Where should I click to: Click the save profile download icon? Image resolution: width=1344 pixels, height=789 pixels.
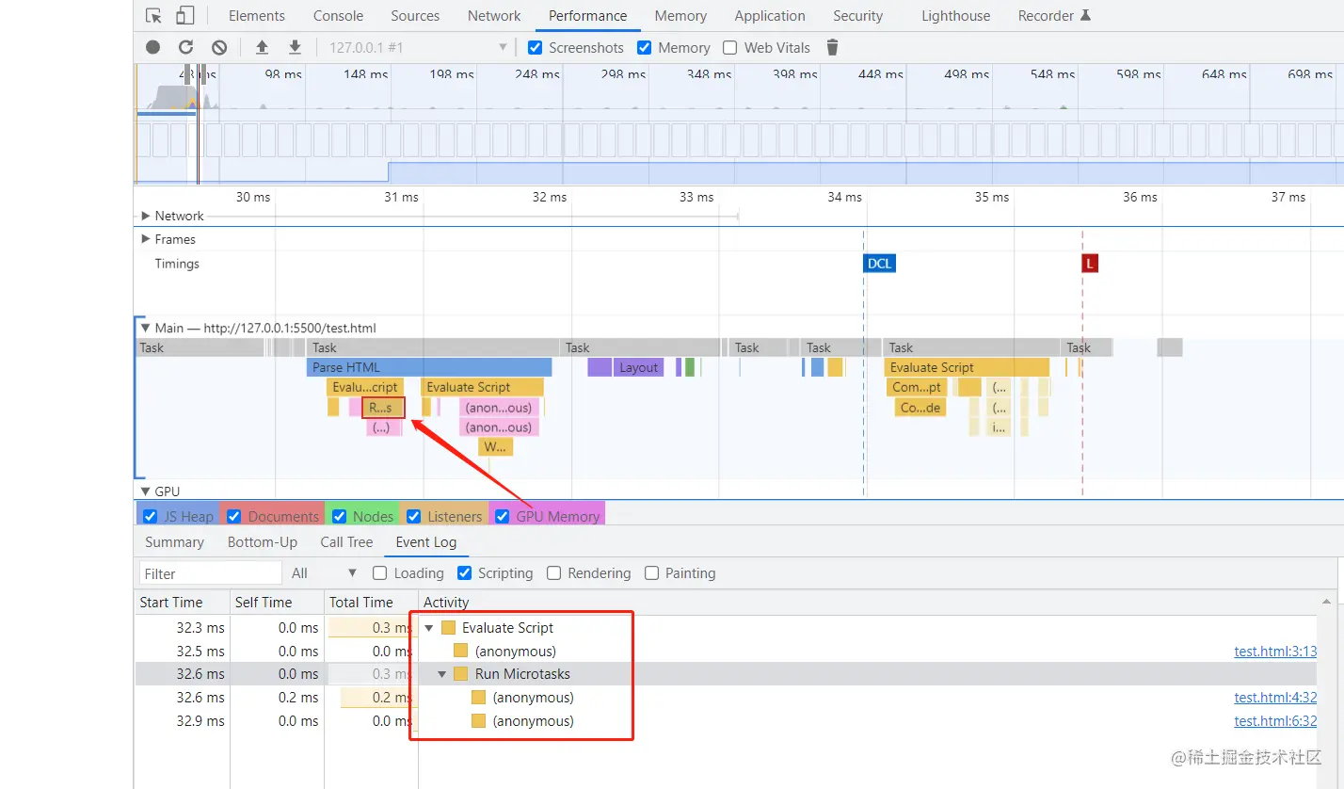295,47
